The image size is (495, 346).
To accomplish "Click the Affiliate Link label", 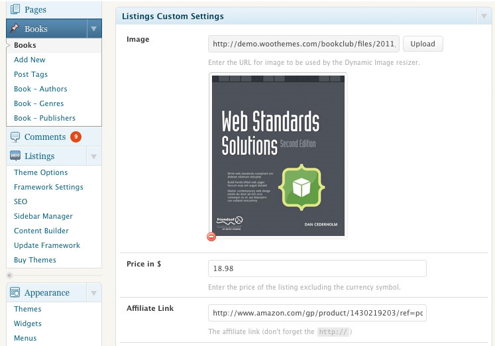I will [x=150, y=308].
